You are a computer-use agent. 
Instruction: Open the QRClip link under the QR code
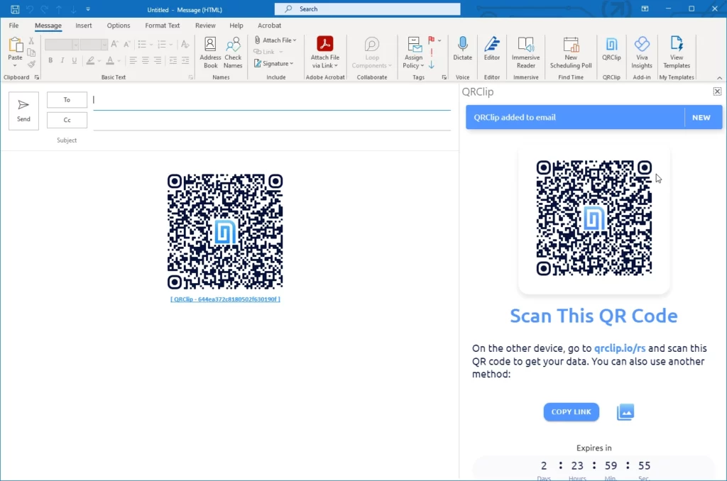(x=225, y=299)
